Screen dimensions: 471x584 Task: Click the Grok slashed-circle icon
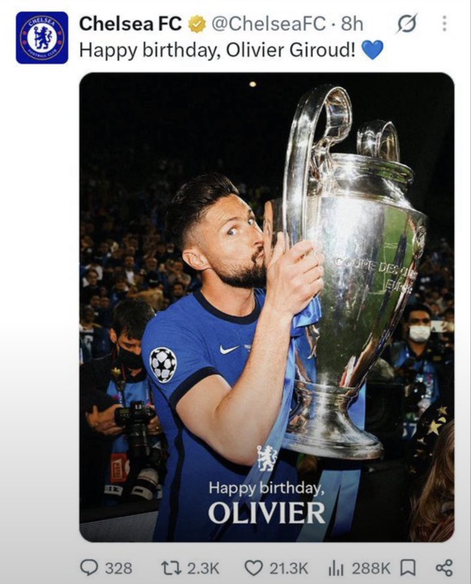point(407,24)
